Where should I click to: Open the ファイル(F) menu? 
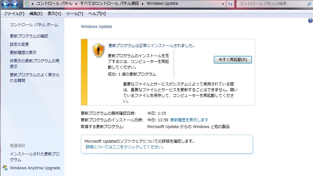(14, 14)
